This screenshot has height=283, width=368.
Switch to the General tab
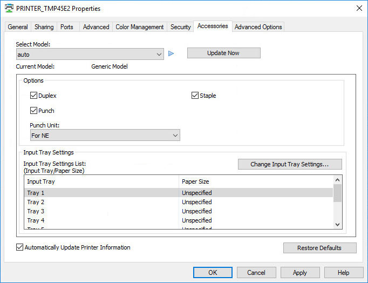pos(18,27)
